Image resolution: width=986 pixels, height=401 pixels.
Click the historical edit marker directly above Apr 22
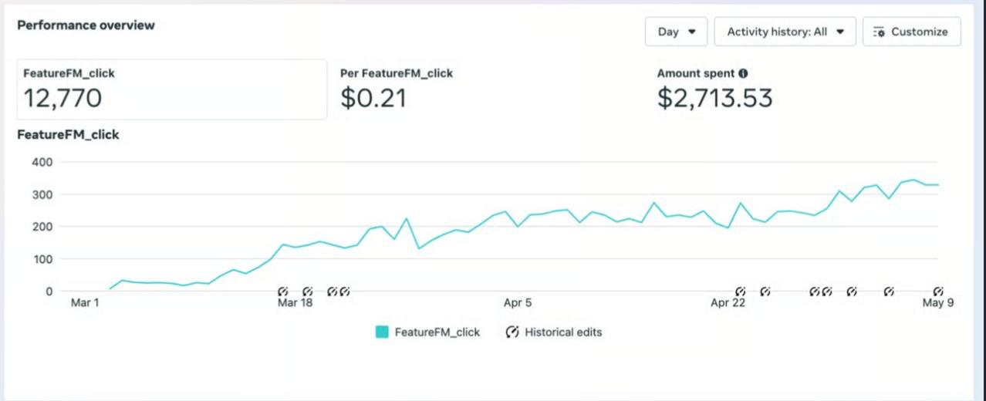(x=741, y=291)
